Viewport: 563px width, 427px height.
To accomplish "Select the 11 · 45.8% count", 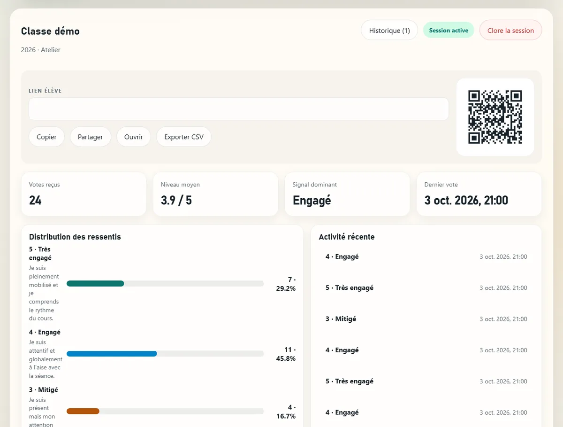I will (x=286, y=354).
